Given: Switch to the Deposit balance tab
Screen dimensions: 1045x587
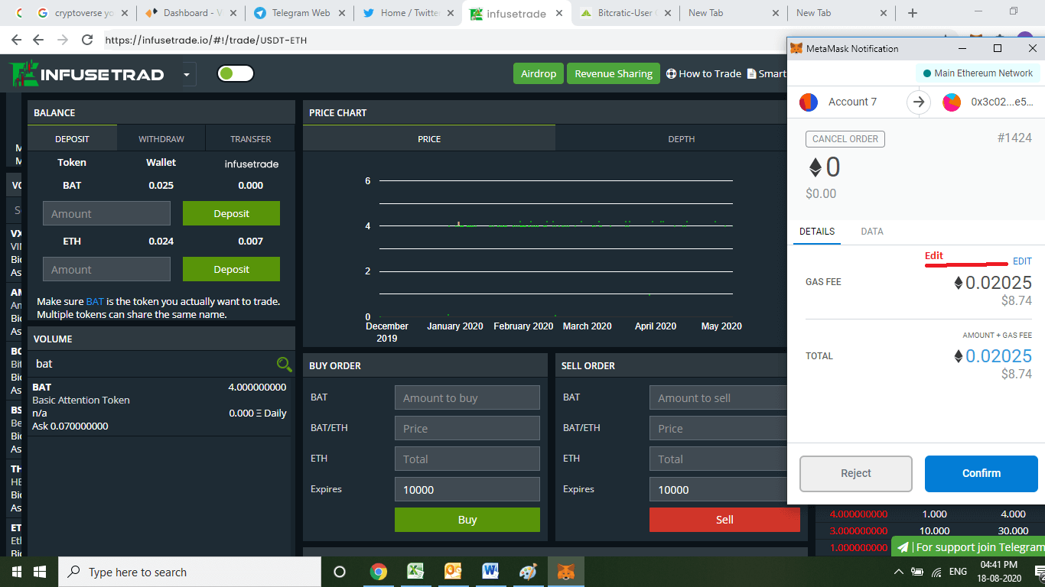Looking at the screenshot, I should coord(72,139).
